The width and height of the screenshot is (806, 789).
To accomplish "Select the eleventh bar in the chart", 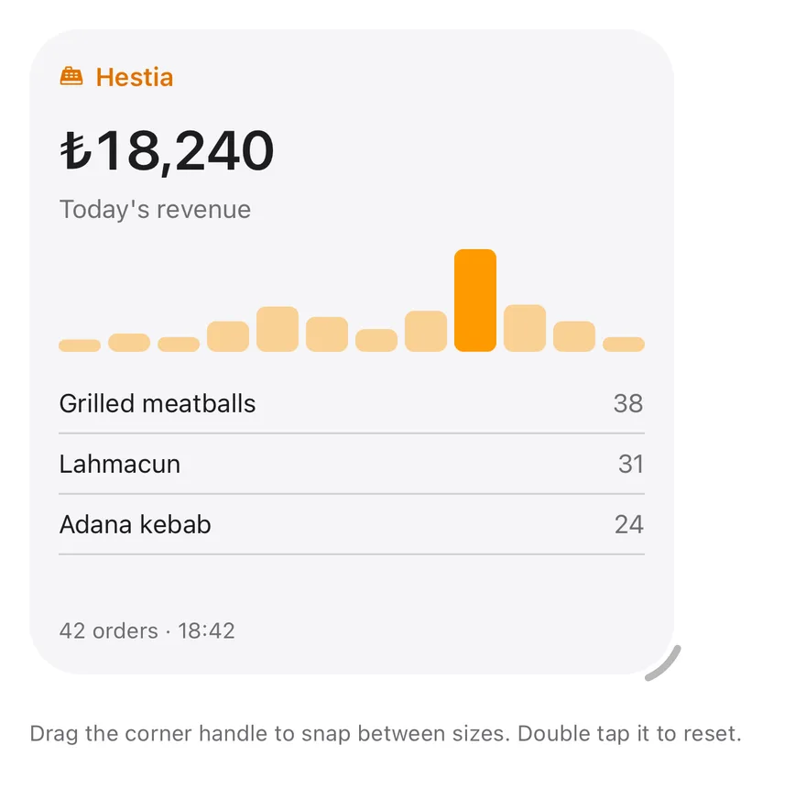I will pyautogui.click(x=574, y=336).
